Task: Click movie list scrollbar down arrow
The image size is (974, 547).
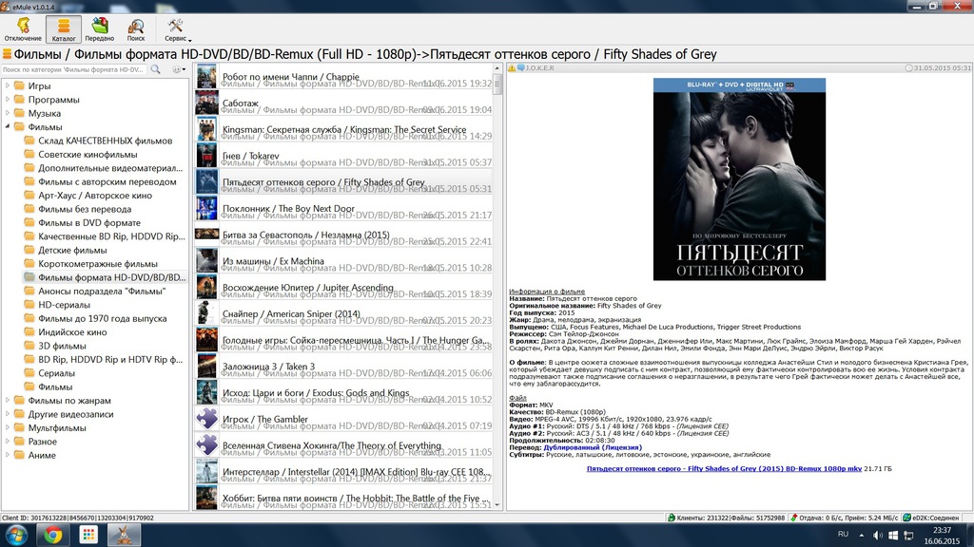Action: [x=497, y=505]
